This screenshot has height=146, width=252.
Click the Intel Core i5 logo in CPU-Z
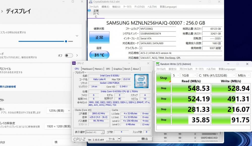(141, 81)
